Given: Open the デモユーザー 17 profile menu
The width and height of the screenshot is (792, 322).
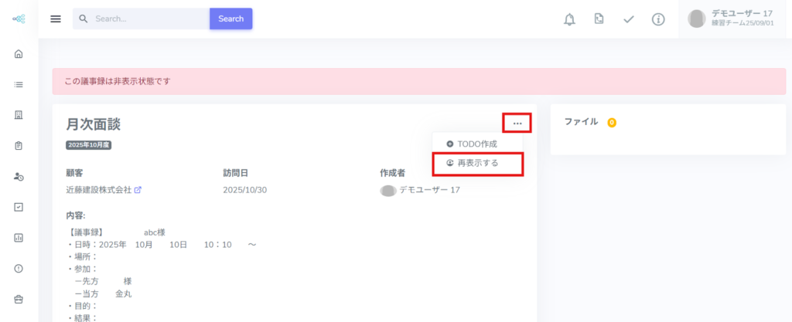Looking at the screenshot, I should (735, 19).
